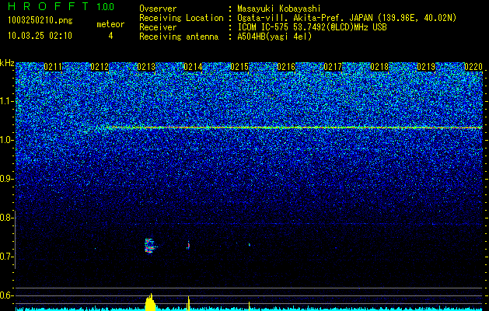The height and width of the screenshot is (311, 489).
Task: Click the antenna text A504HB(yagi 4el)
Action: [274, 37]
